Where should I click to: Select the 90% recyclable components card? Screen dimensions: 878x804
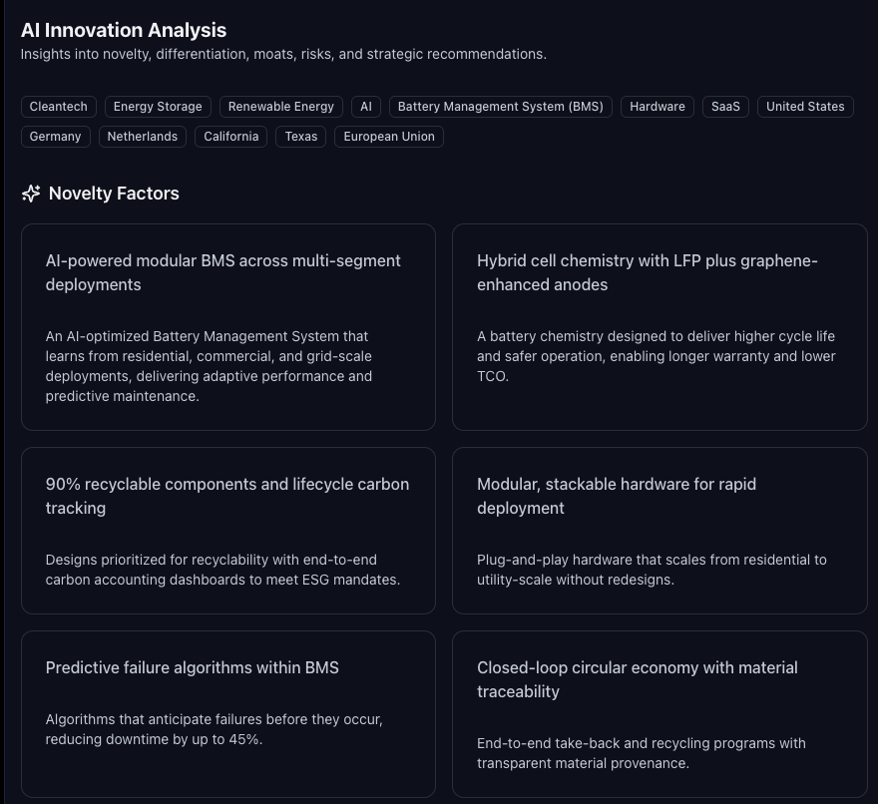[x=228, y=531]
